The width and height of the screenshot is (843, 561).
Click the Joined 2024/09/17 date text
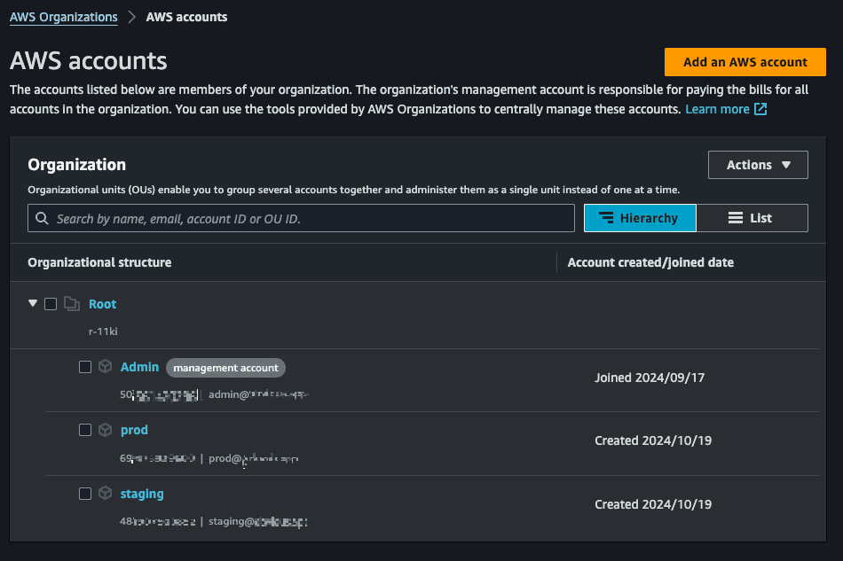pyautogui.click(x=650, y=378)
